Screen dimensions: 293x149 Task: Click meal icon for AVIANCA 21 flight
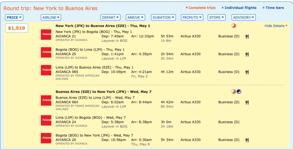tap(247, 36)
